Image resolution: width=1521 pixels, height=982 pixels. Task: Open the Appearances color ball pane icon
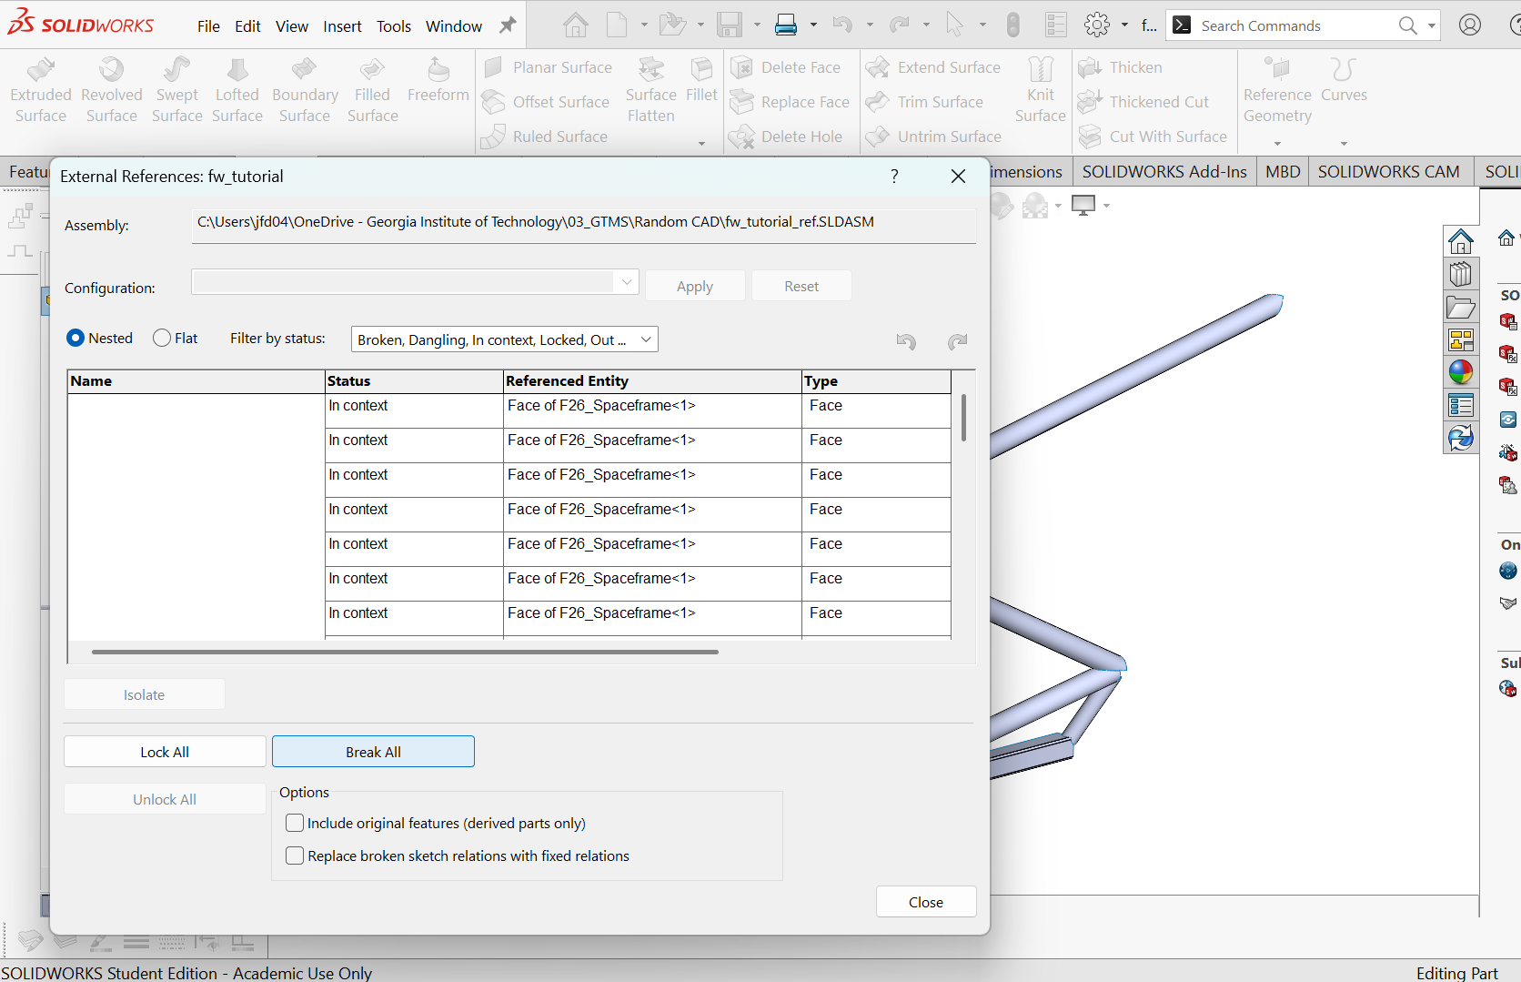pos(1461,372)
